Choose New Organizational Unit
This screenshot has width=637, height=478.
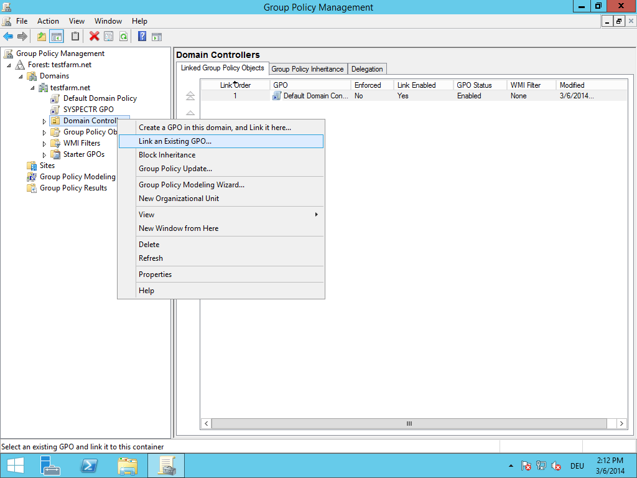click(x=221, y=199)
